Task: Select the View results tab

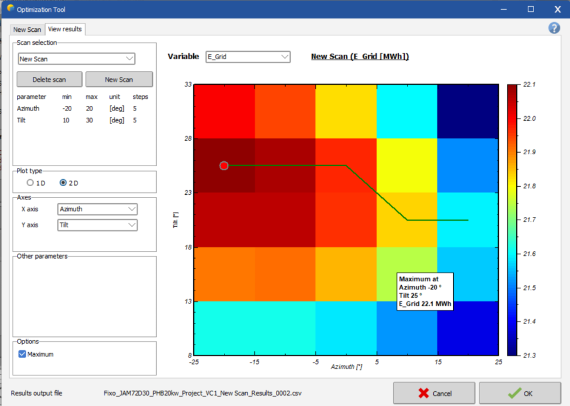Action: point(65,29)
